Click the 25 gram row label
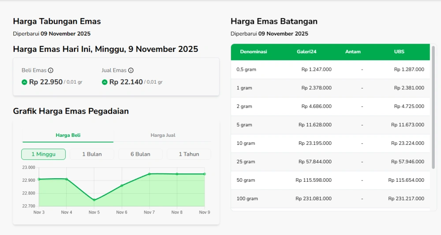The width and height of the screenshot is (441, 235). click(x=246, y=162)
